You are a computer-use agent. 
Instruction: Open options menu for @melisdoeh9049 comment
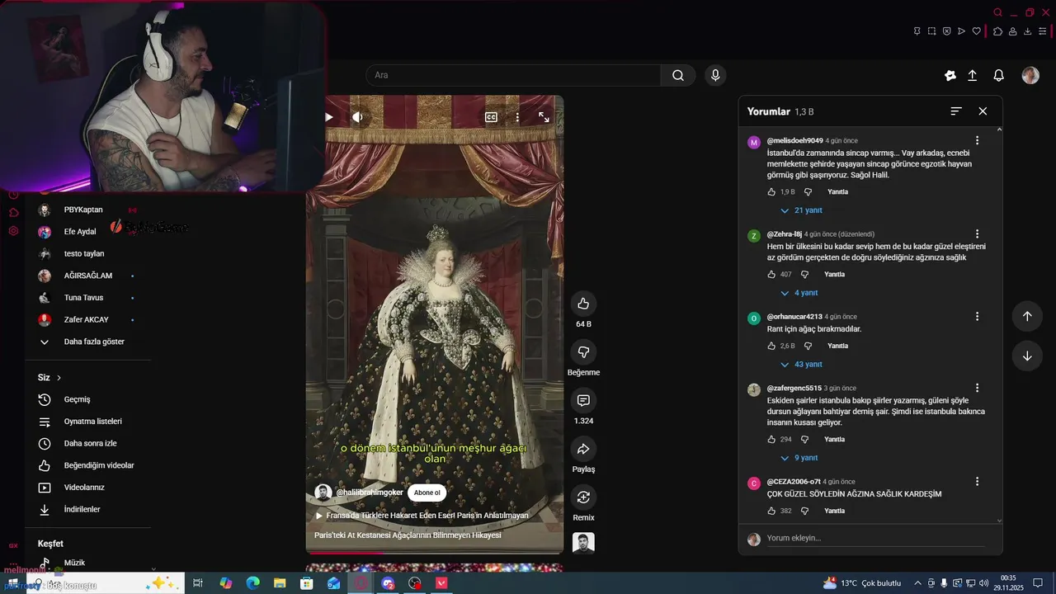(x=978, y=141)
